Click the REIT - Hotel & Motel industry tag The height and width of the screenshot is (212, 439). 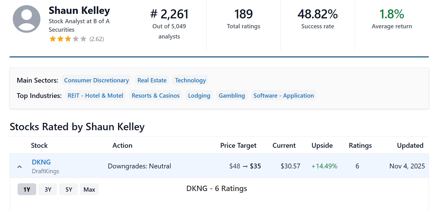[95, 95]
